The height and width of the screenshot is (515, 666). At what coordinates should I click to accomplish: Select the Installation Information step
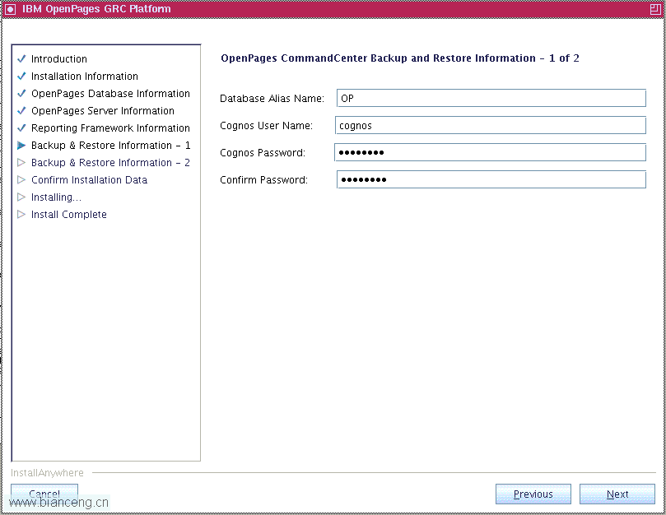tap(85, 77)
